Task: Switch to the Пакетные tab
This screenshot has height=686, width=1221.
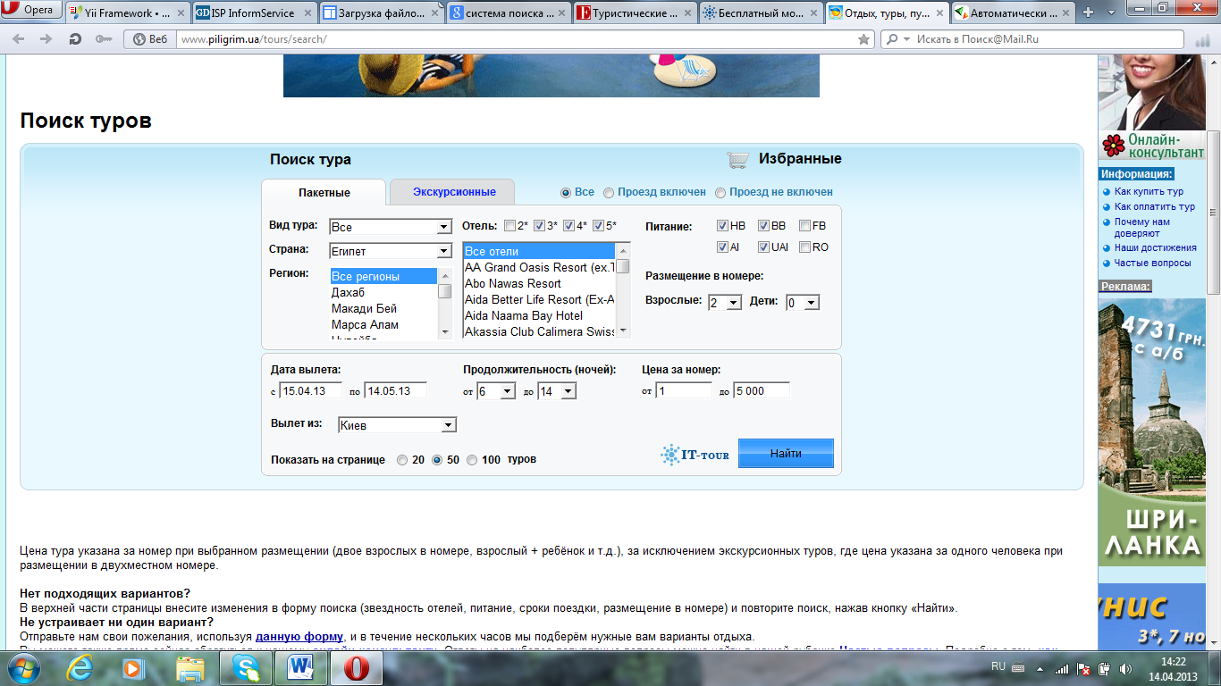Action: [x=324, y=192]
